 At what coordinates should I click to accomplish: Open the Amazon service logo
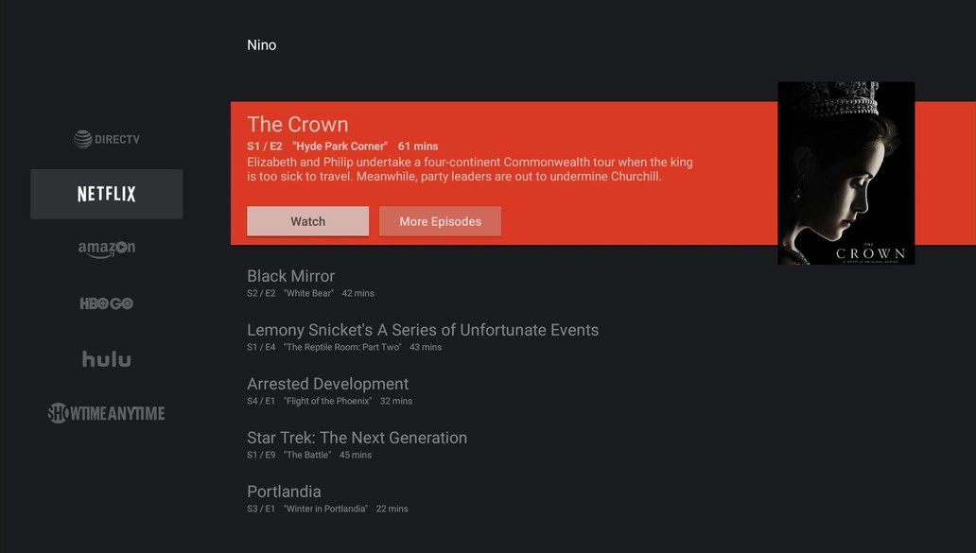coord(107,249)
